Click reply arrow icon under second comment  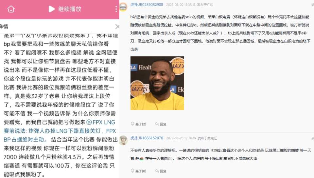157,171
